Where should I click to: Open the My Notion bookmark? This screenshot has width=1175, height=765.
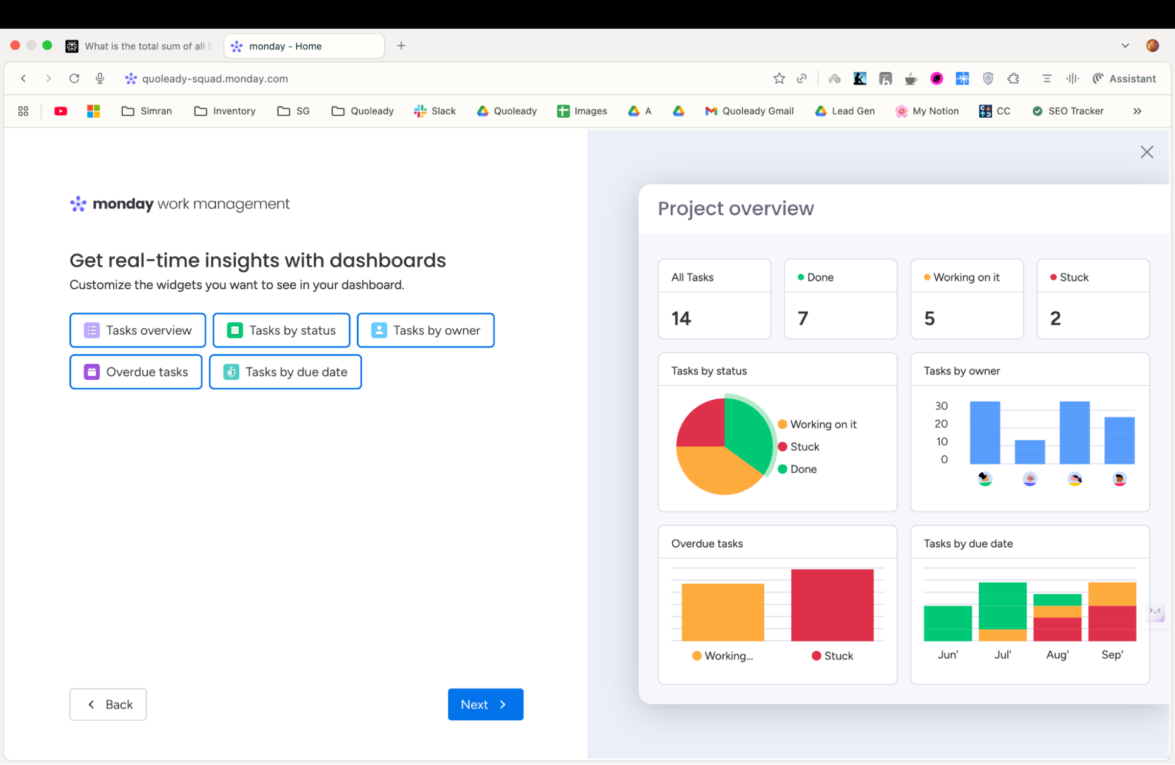tap(928, 111)
